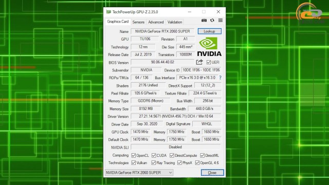Click Memory value in Default Clock row

[x=176, y=139]
